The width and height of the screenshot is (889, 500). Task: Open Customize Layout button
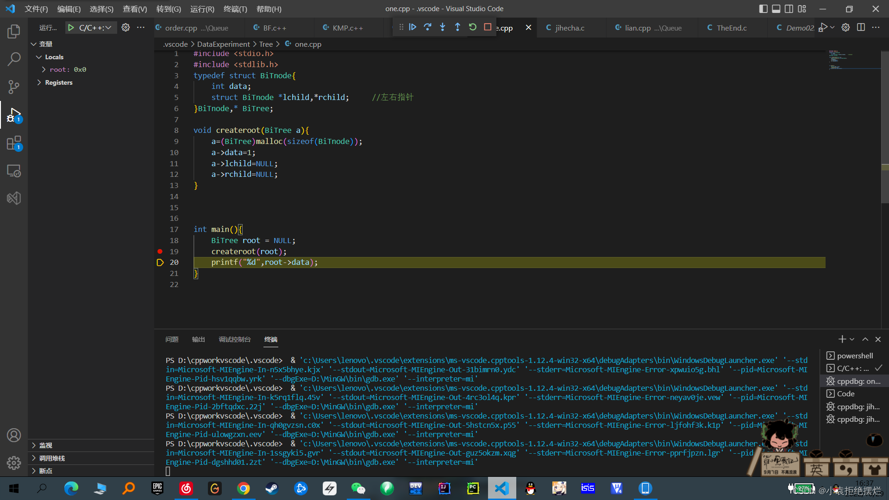point(802,9)
